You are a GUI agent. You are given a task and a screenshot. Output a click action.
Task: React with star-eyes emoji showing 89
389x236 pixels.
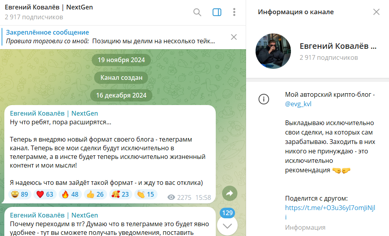20,194
